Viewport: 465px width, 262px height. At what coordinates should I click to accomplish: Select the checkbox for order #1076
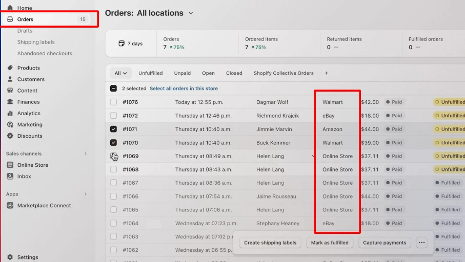(x=114, y=102)
